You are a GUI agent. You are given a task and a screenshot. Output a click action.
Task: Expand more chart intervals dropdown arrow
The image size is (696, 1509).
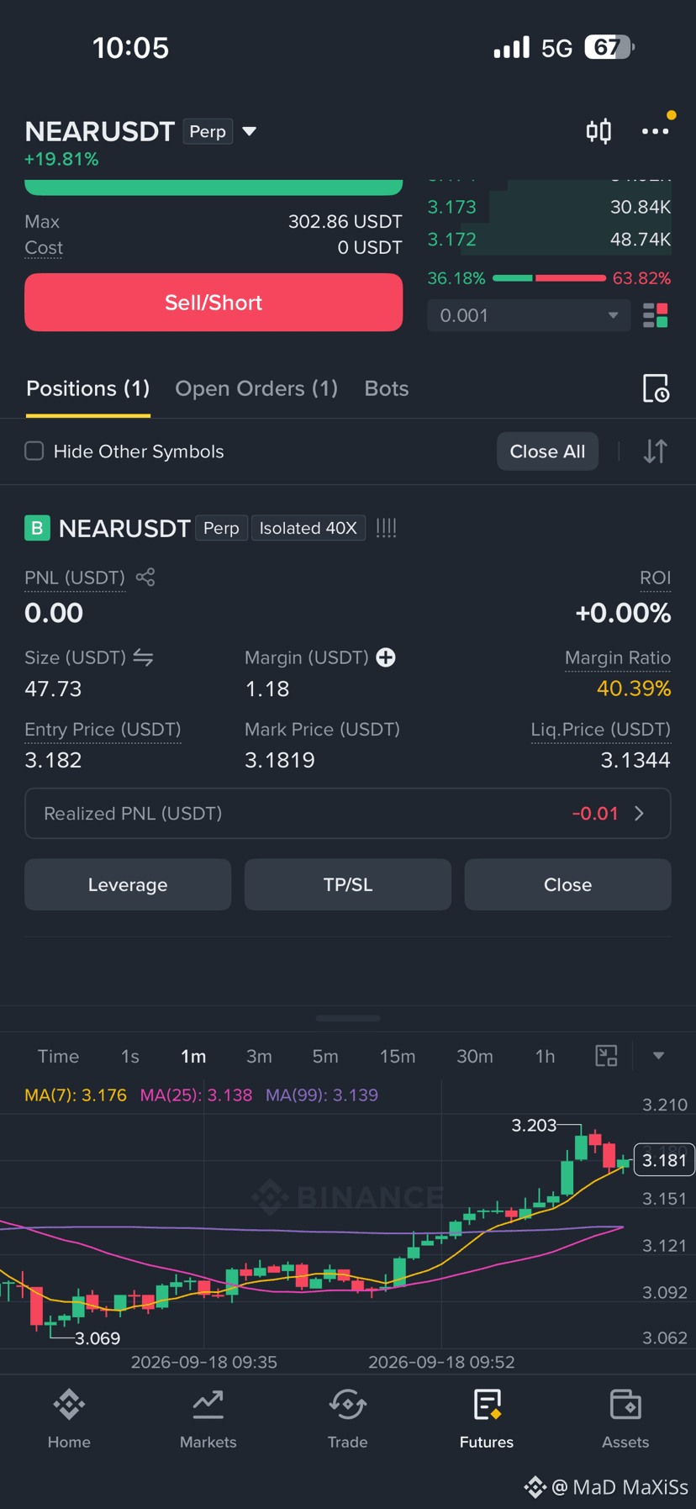(658, 1056)
